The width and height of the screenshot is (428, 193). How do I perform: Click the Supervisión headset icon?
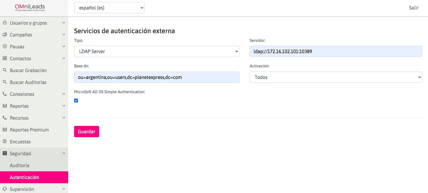[x=5, y=189]
